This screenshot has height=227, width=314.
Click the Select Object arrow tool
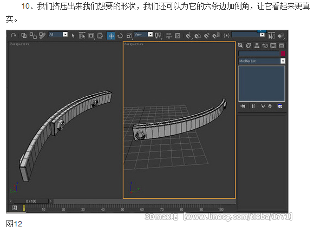click(73, 36)
